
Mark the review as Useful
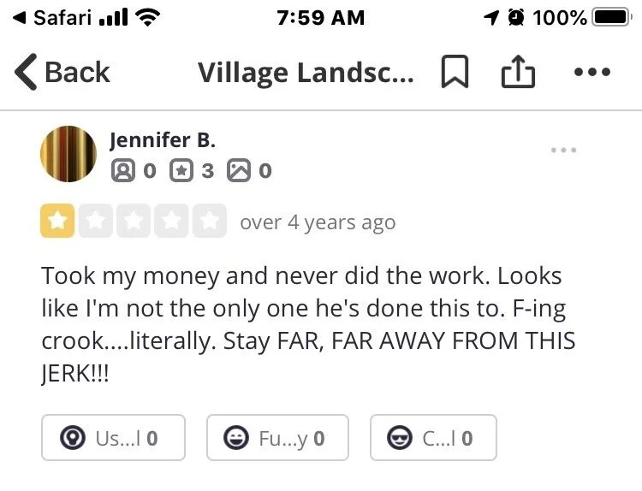click(113, 438)
